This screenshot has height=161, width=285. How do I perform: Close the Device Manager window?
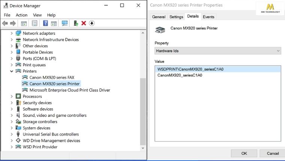click(x=138, y=6)
